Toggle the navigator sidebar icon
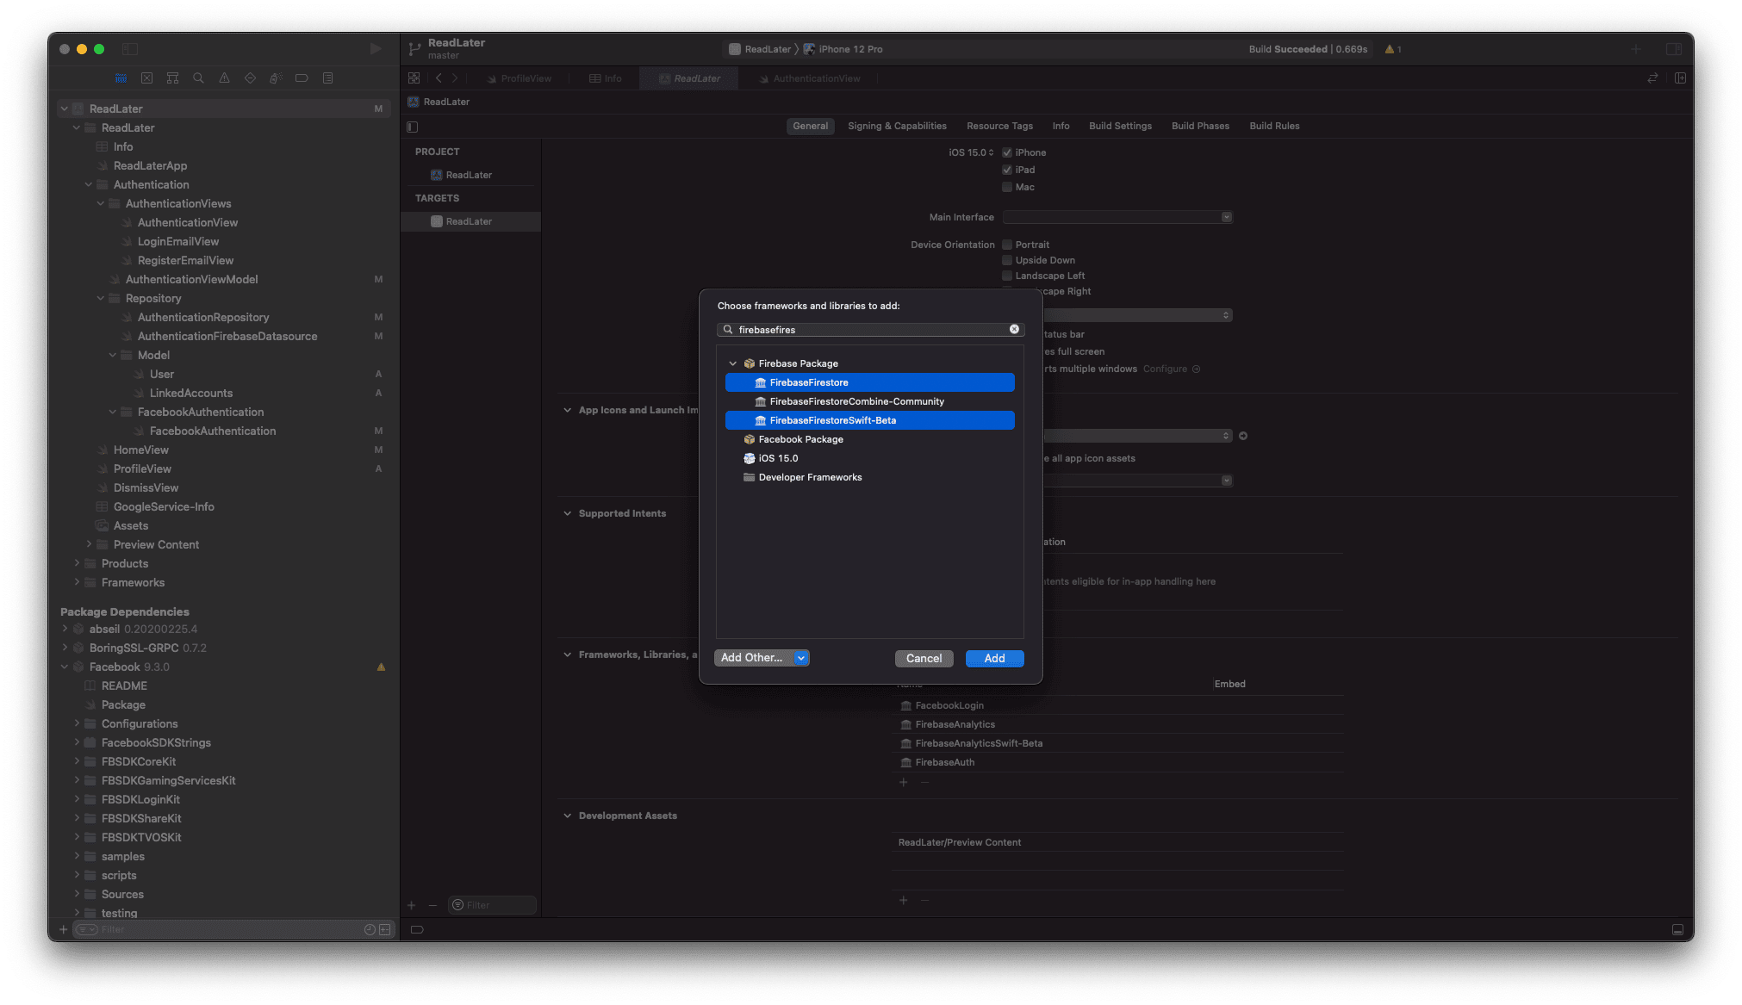1742x1005 pixels. [130, 49]
